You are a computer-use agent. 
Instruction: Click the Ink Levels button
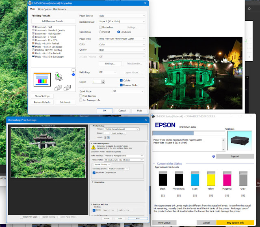pos(65,103)
